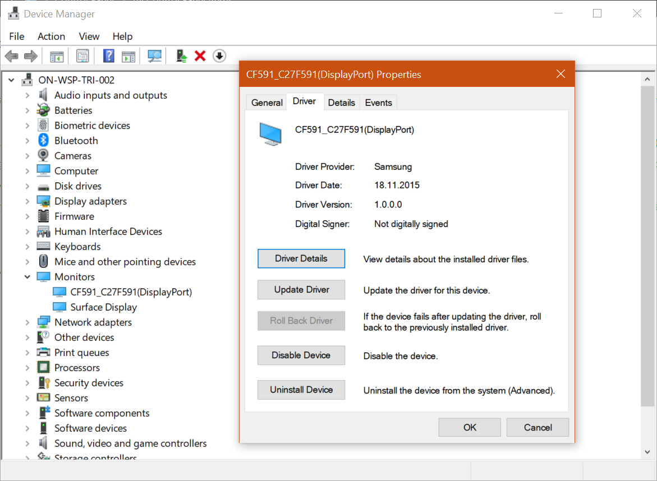Click the Back arrow toolbar icon
Screen dimensions: 657x481
click(x=12, y=55)
